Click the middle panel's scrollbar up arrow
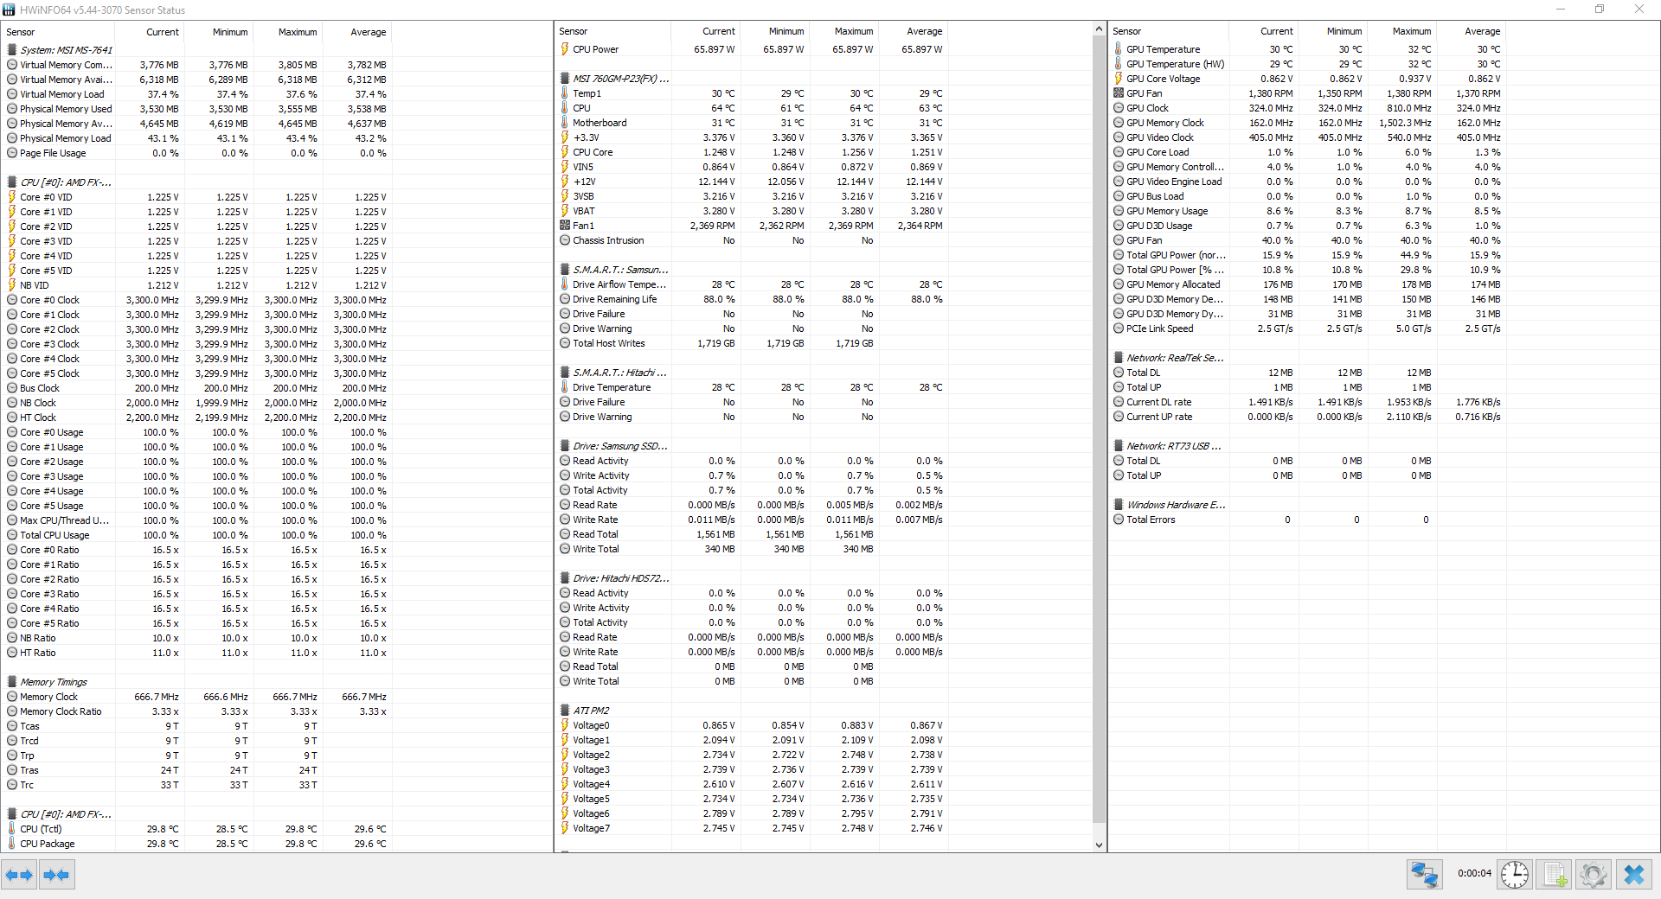This screenshot has width=1661, height=899. click(x=1099, y=29)
